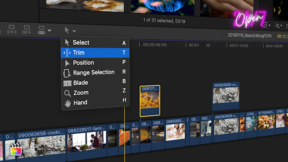The height and width of the screenshot is (162, 288).
Task: Choose the Blade tool entry
Action: pos(95,82)
